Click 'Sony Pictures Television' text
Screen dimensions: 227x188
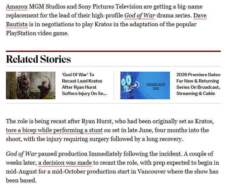(x=110, y=7)
